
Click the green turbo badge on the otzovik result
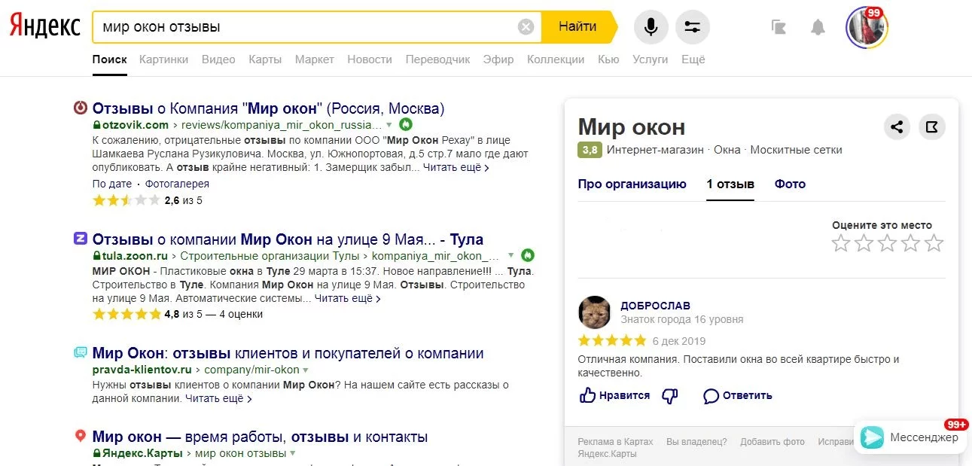pos(406,124)
